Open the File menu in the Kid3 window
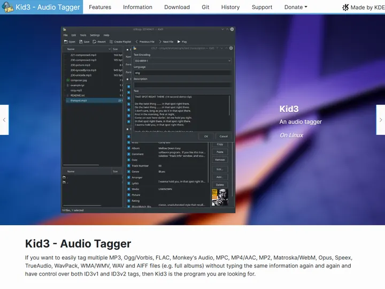Viewport: 385px width, 289px height. pos(66,35)
